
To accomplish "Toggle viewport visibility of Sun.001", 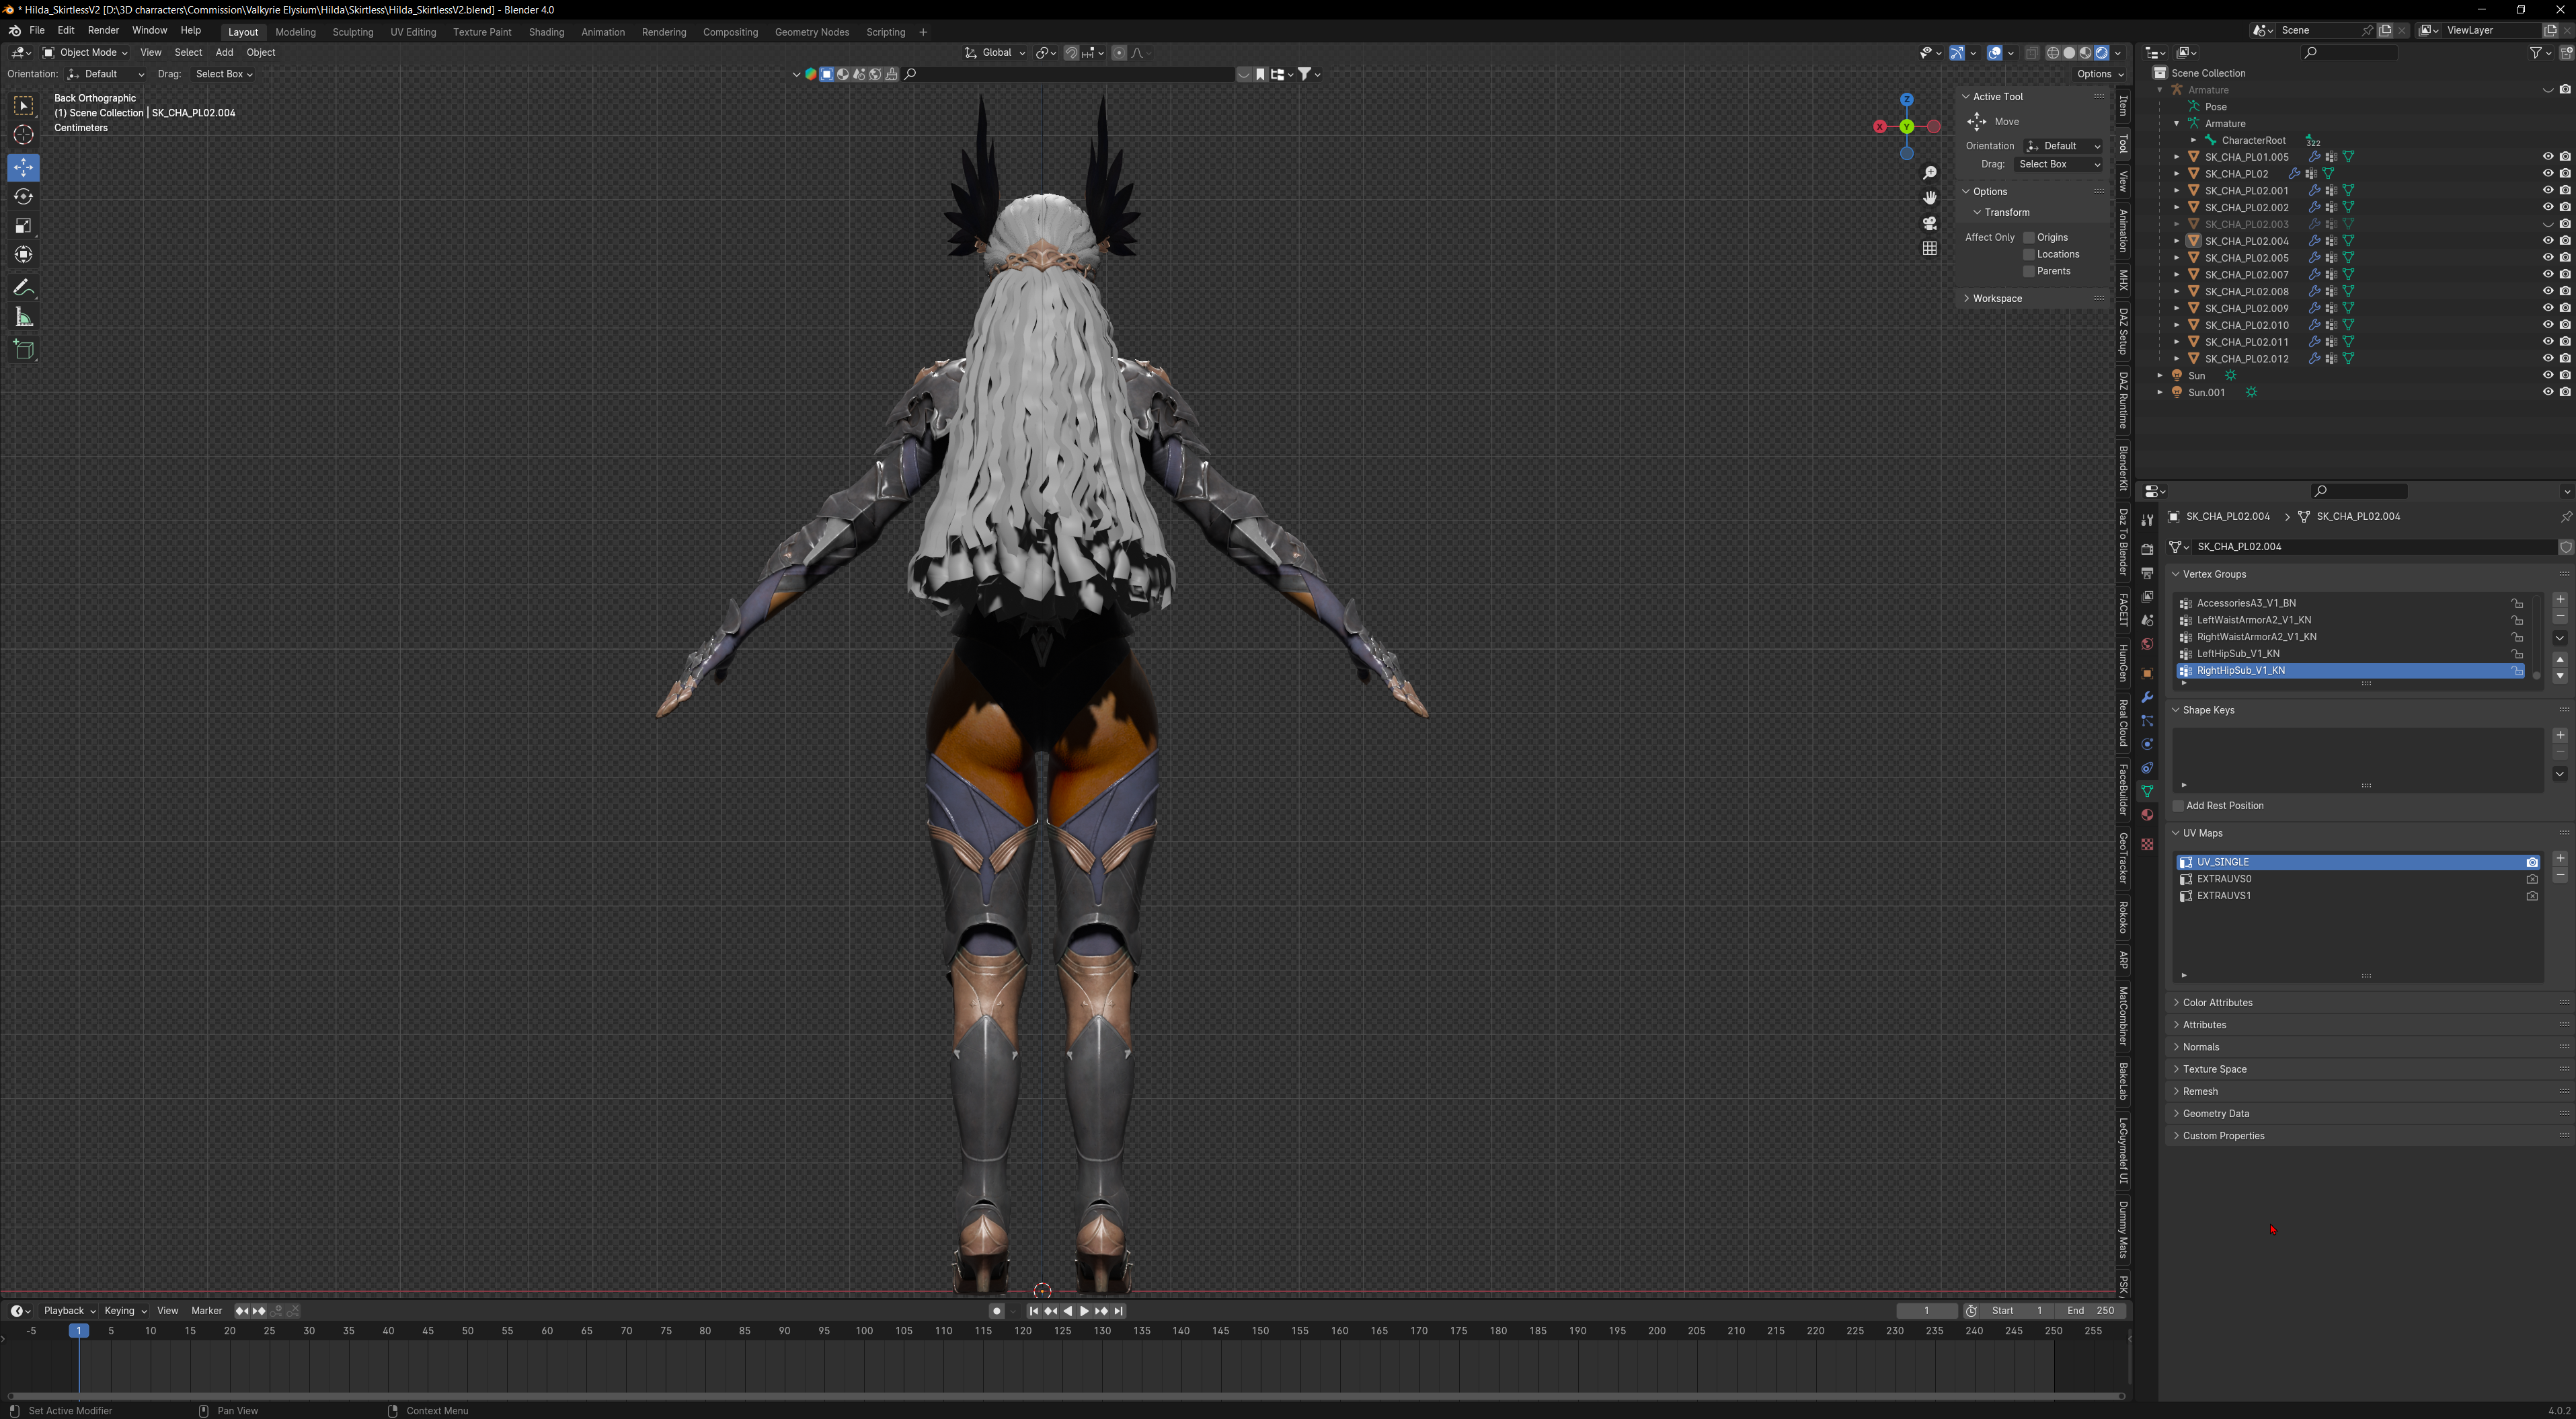I will pyautogui.click(x=2548, y=392).
